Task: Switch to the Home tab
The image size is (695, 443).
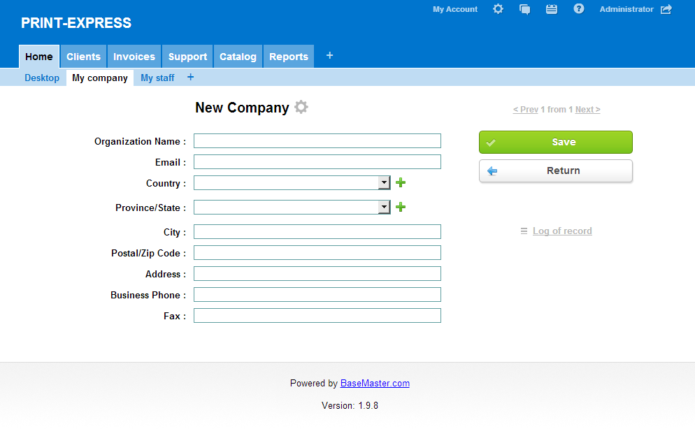Action: coord(39,57)
